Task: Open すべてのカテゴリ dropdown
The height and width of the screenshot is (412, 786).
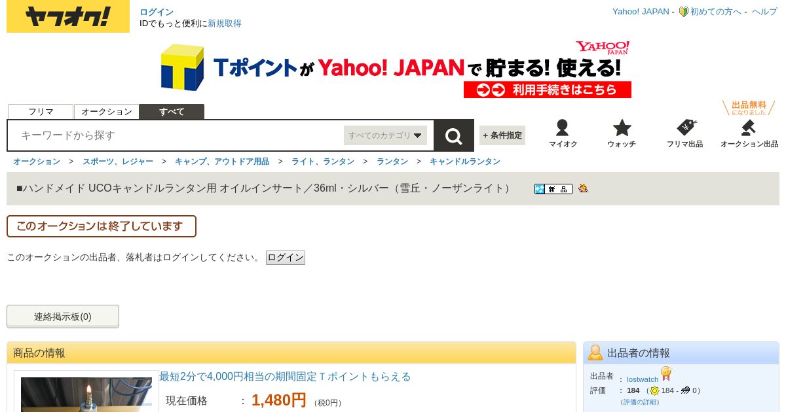Action: pos(385,135)
